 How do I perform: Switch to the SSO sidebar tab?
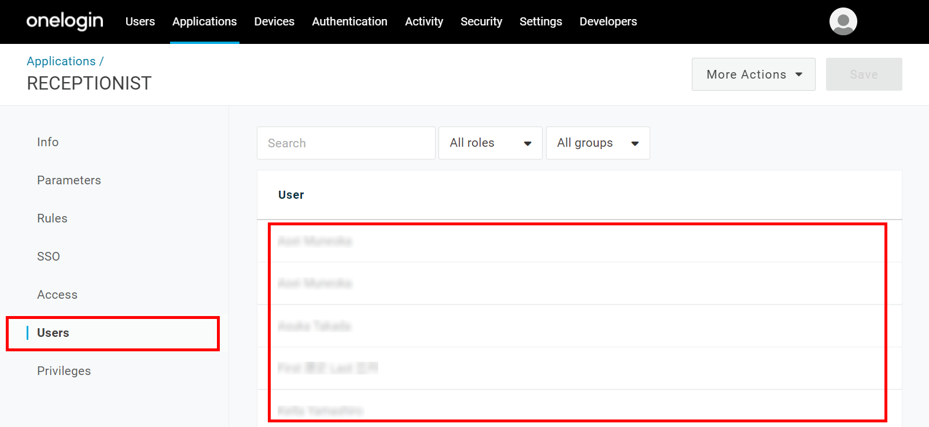click(49, 257)
